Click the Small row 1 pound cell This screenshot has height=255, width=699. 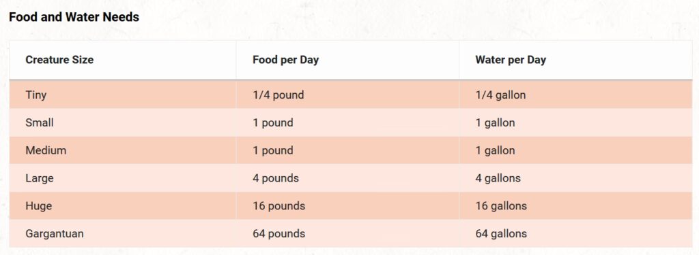point(347,122)
